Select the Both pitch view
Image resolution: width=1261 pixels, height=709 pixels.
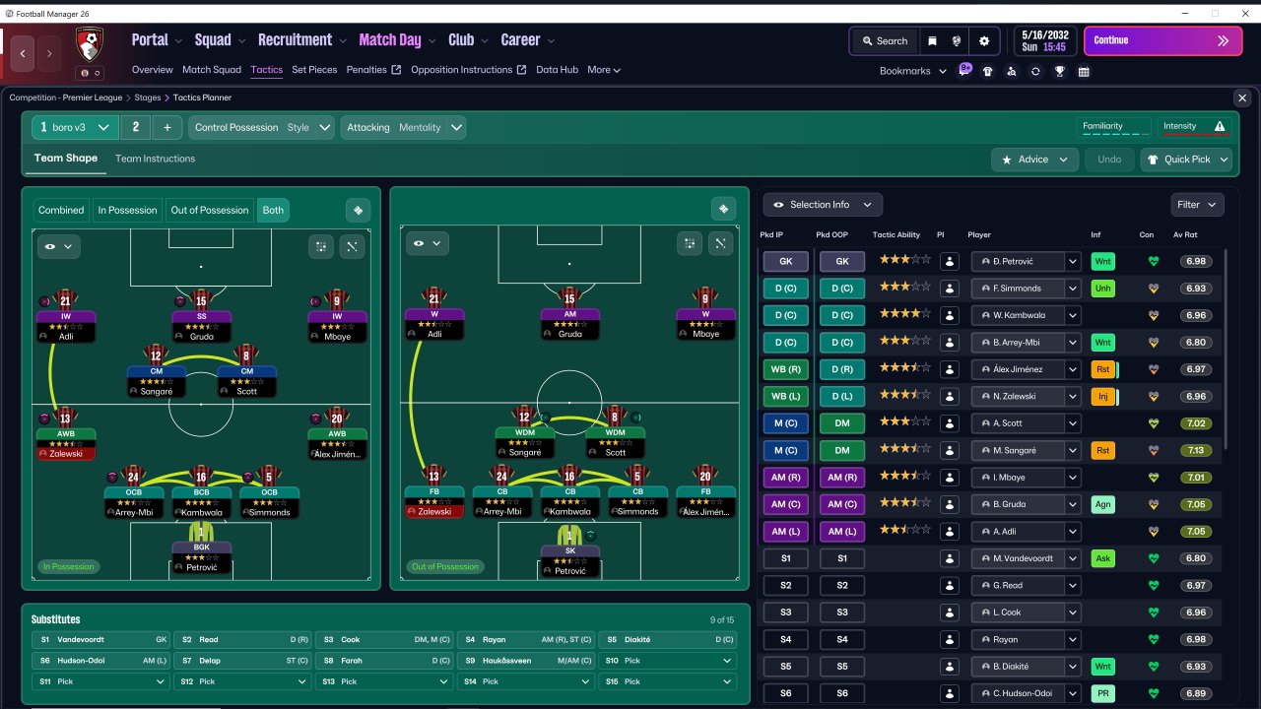[273, 210]
